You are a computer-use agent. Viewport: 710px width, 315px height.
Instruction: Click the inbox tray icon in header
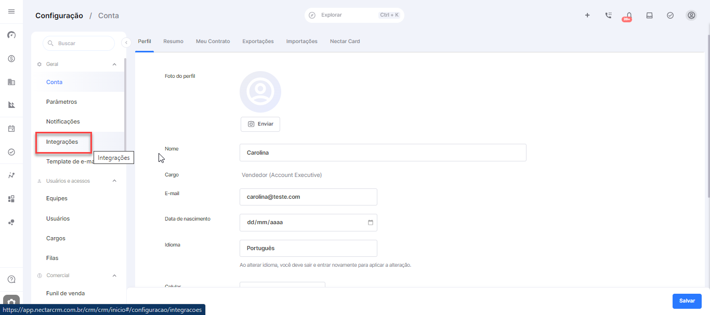(649, 16)
